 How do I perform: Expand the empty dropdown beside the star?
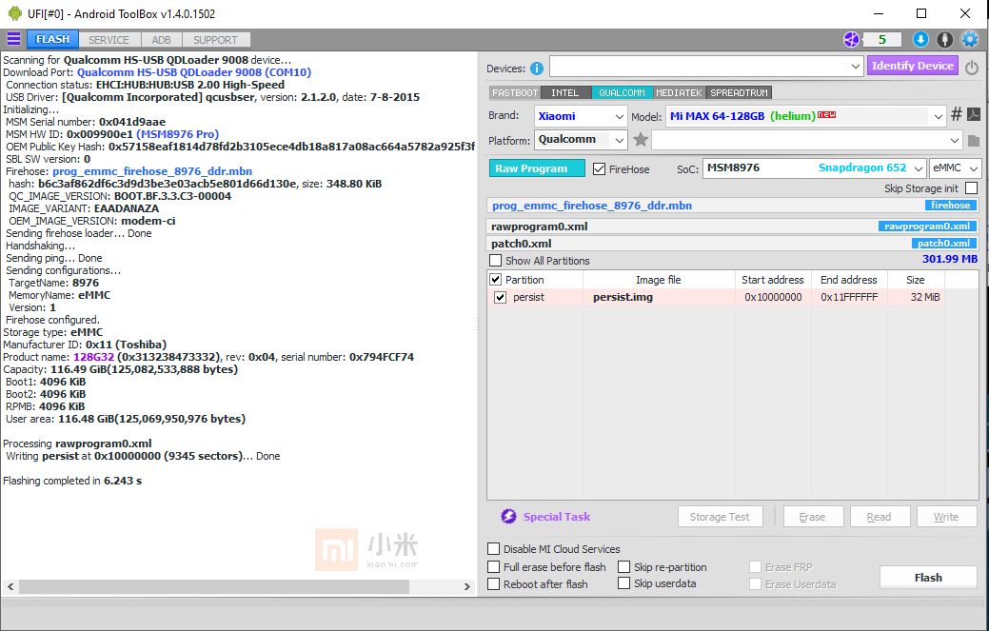tap(955, 140)
